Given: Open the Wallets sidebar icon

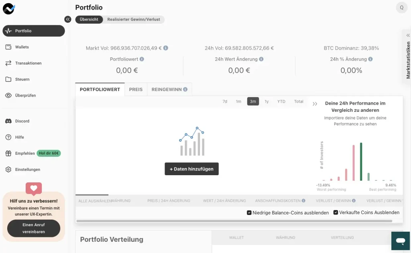Looking at the screenshot, I should tap(8, 47).
